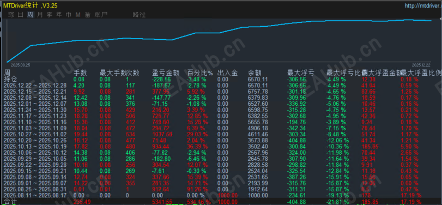Switch to the 年 yearly tab
The height and width of the screenshot is (205, 442).
pos(59,15)
